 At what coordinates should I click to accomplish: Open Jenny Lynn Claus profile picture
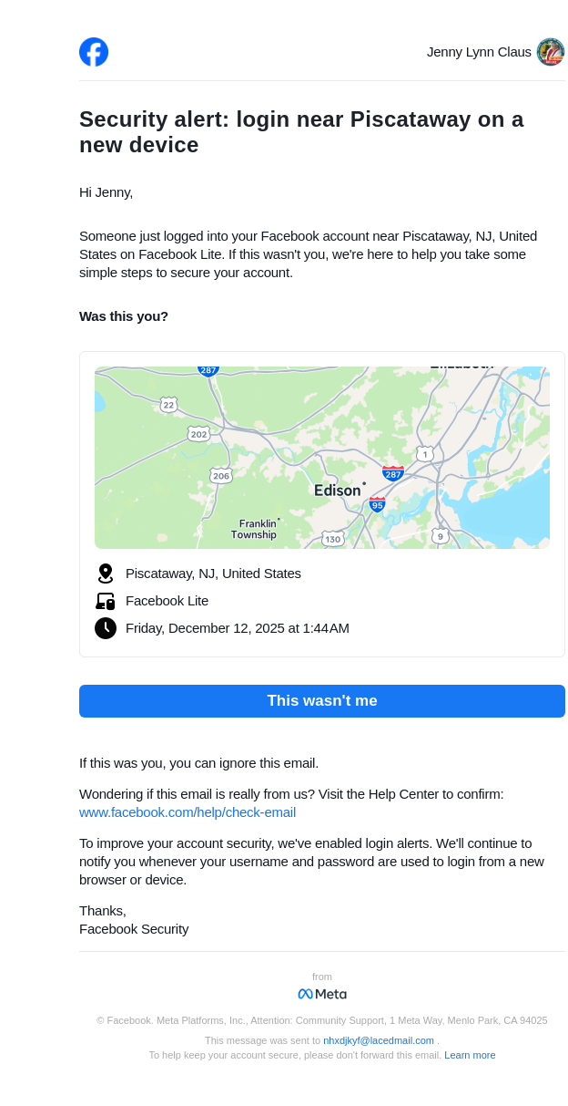tap(551, 52)
